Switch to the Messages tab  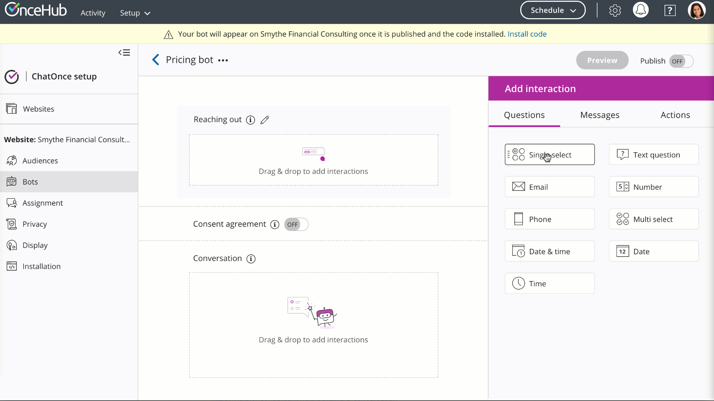(x=599, y=115)
